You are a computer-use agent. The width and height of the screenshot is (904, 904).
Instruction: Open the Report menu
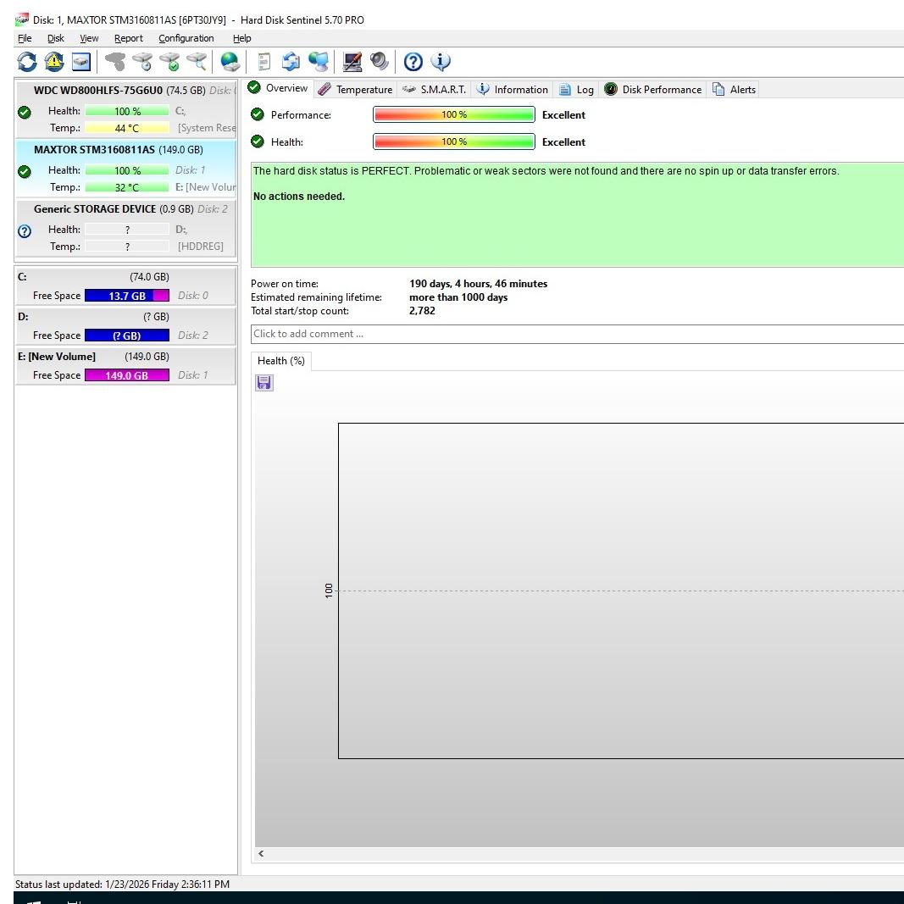tap(128, 38)
